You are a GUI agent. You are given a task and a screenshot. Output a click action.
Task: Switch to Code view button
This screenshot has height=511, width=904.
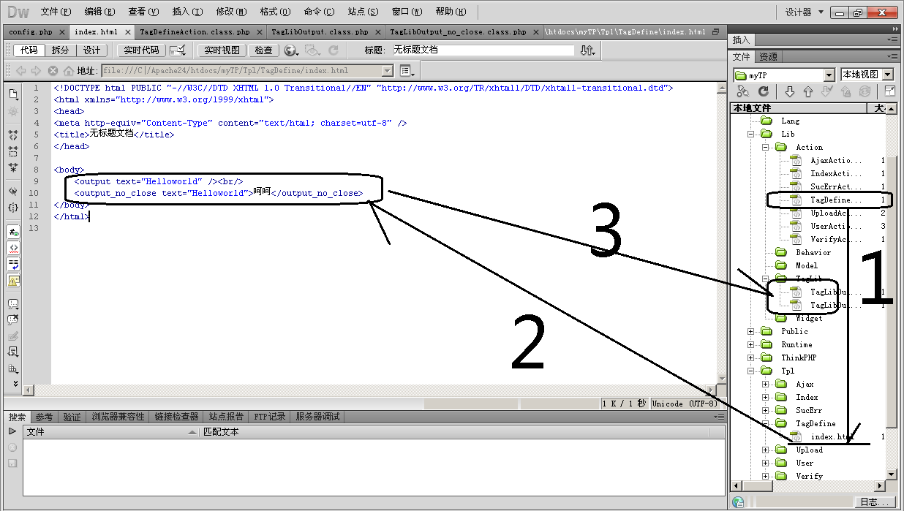point(29,50)
